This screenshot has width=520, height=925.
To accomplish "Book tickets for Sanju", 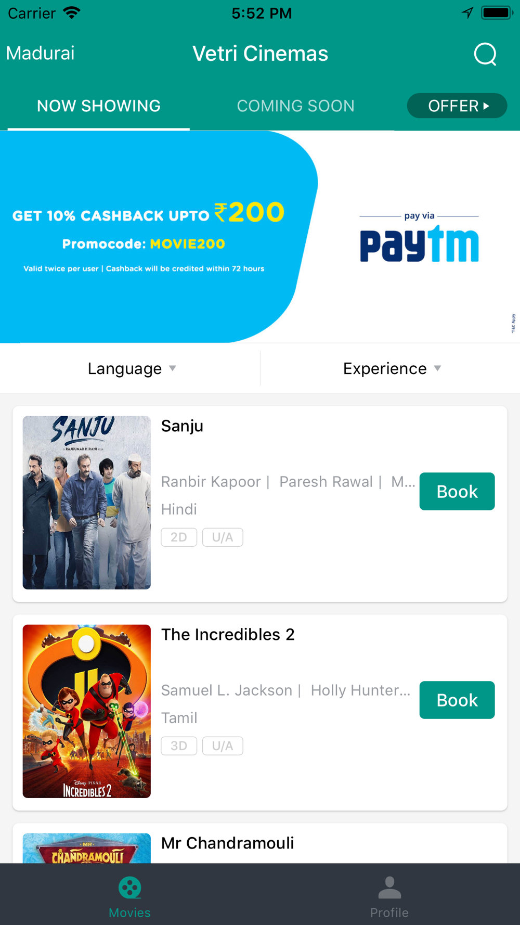I will [x=457, y=492].
